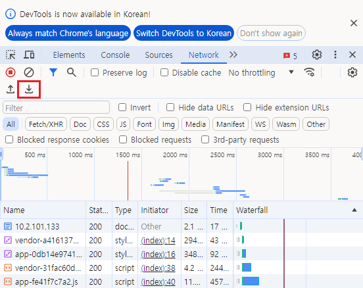
Task: Open initiator link (index):38
Action: click(x=158, y=268)
